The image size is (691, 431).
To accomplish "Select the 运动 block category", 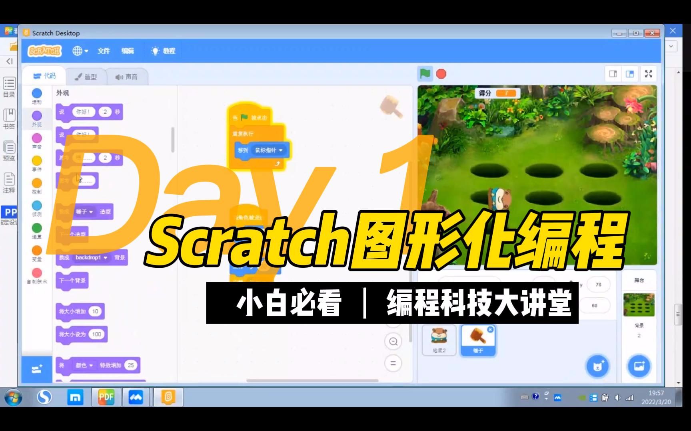I will click(x=37, y=96).
